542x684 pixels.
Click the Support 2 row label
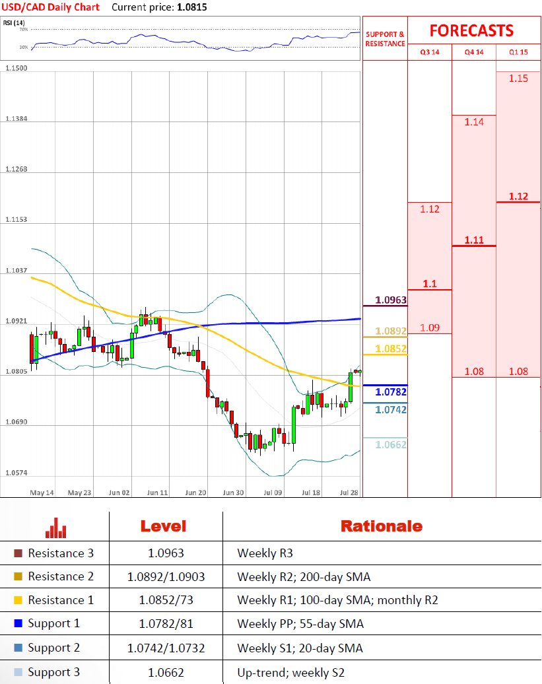click(54, 648)
